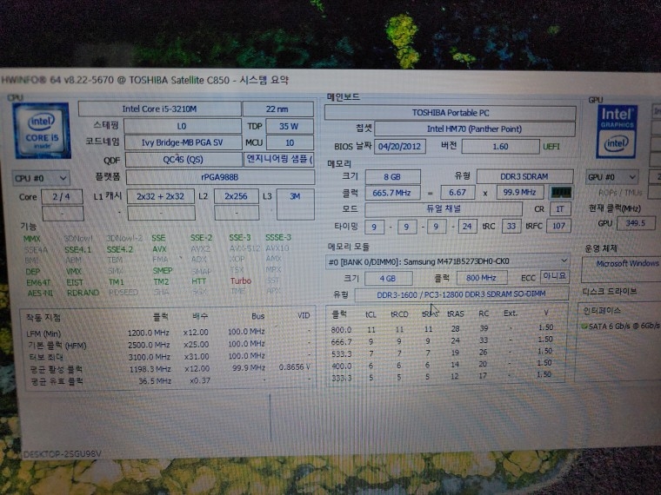Click the UEFI label

click(x=551, y=147)
